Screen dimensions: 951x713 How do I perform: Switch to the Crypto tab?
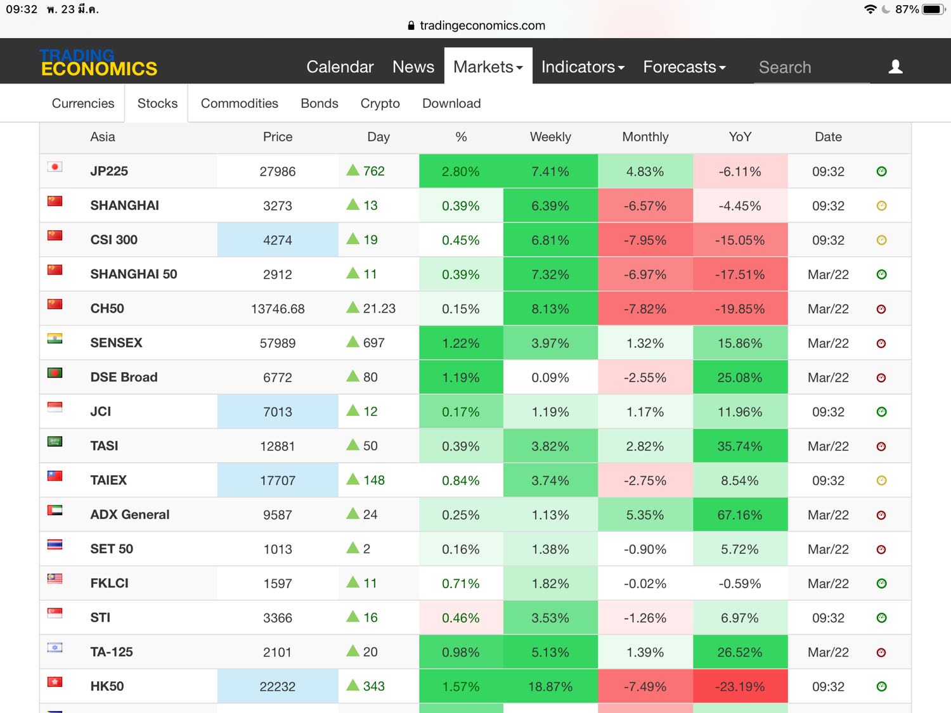point(380,103)
